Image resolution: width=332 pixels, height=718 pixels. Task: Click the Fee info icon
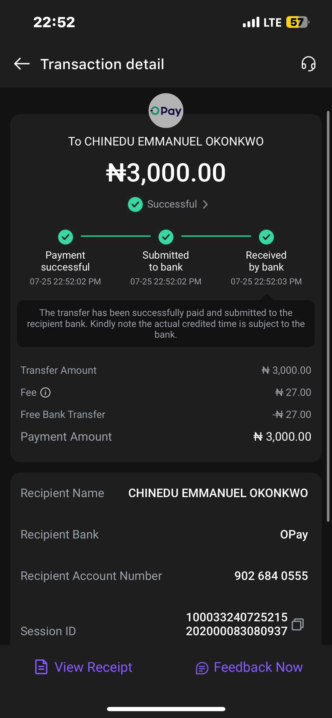coord(45,392)
